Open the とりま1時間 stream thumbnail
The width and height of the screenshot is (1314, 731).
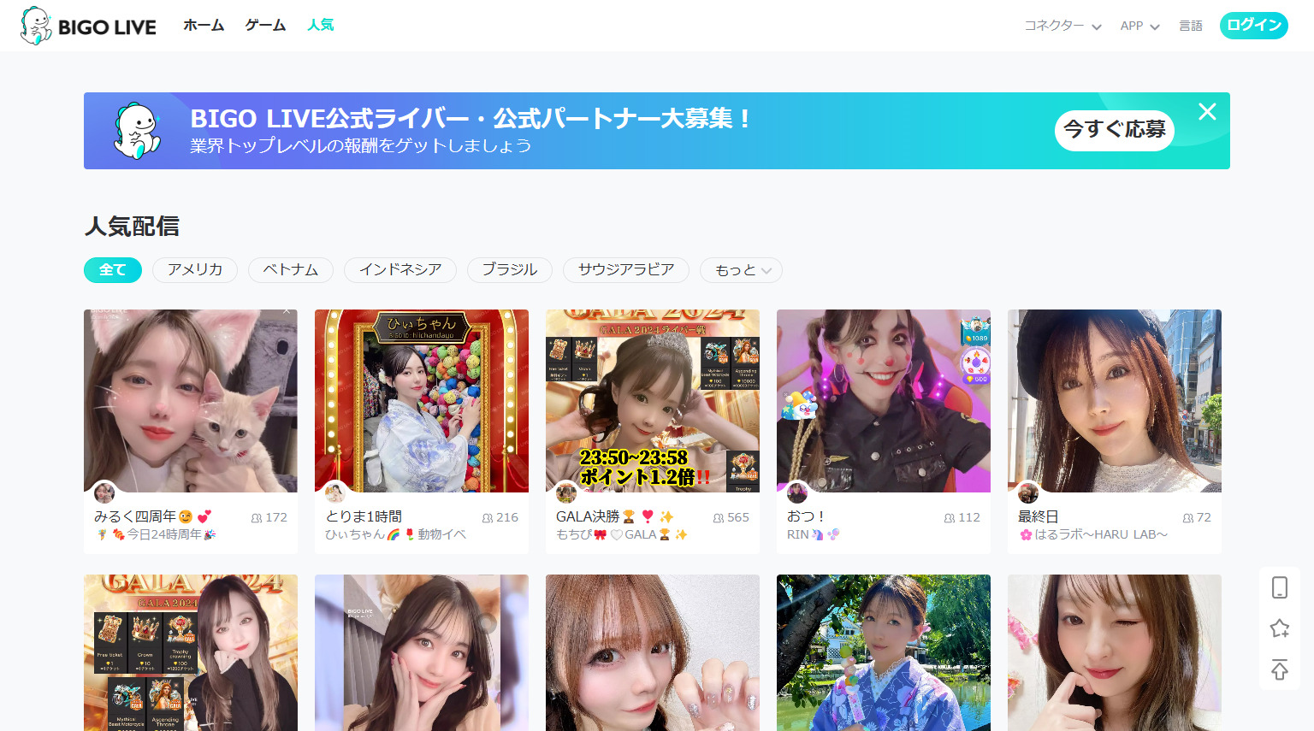click(422, 401)
